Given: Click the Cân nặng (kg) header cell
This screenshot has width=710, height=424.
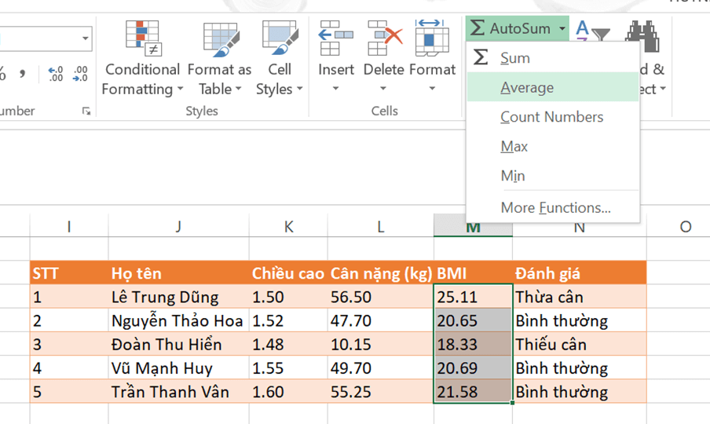Looking at the screenshot, I should pyautogui.click(x=380, y=273).
